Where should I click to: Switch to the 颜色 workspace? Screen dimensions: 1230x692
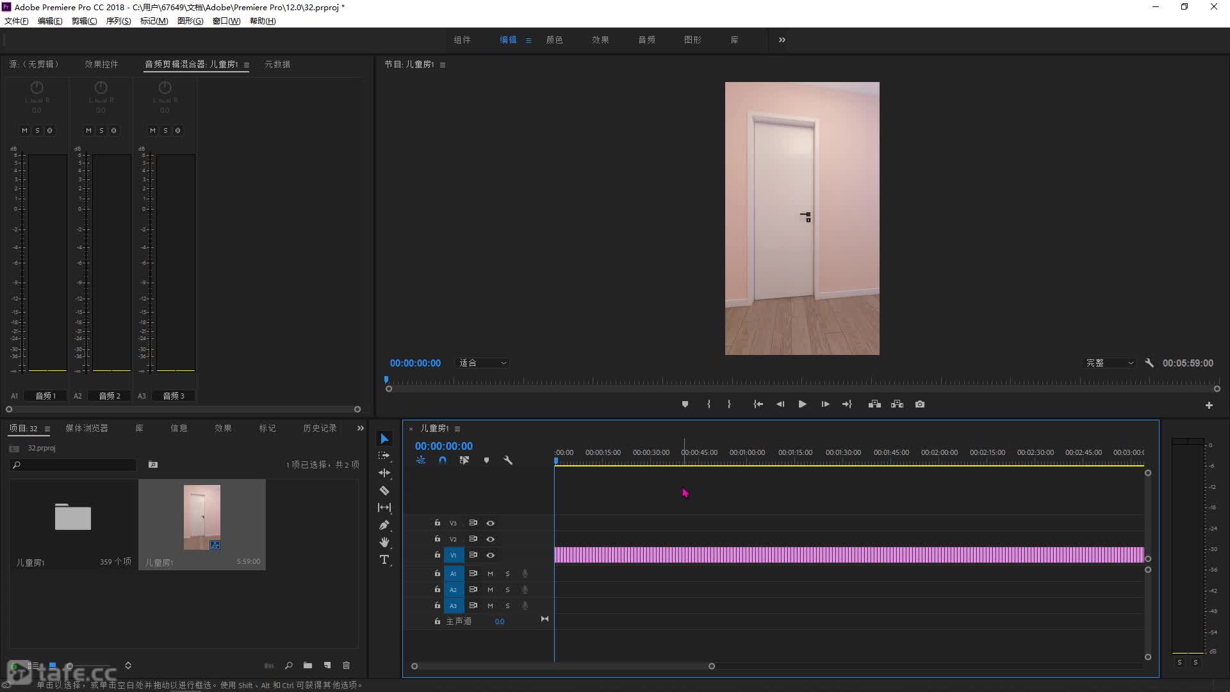tap(554, 40)
